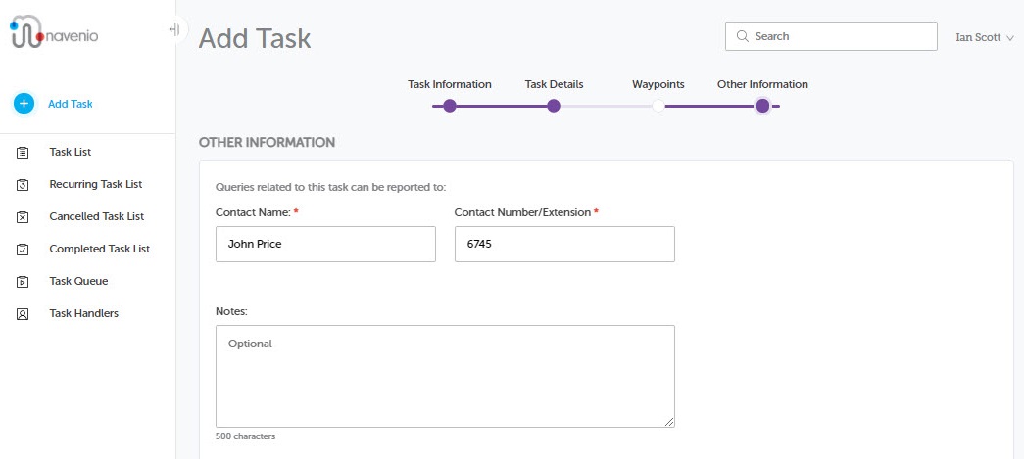The image size is (1024, 459).
Task: Click the Task List clipboard icon
Action: click(23, 153)
